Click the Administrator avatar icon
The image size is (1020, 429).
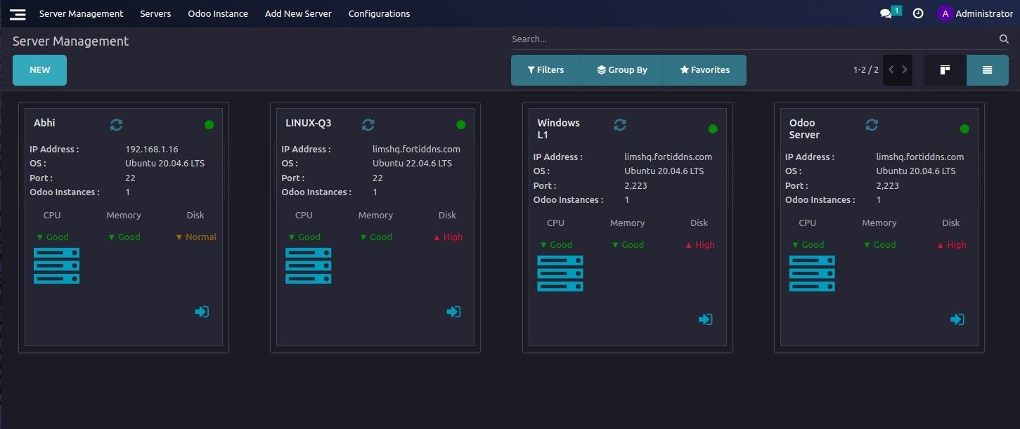(945, 13)
